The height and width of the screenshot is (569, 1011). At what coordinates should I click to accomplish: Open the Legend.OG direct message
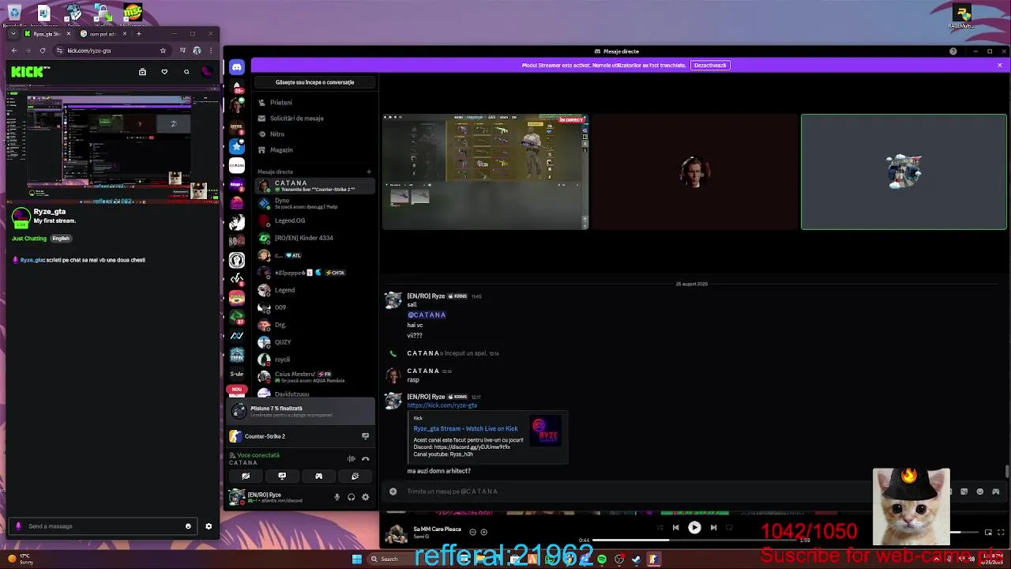314,220
